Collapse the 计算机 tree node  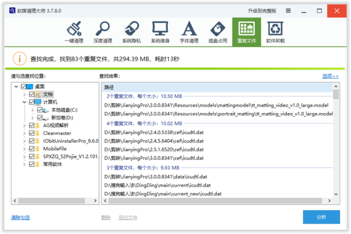coord(24,102)
